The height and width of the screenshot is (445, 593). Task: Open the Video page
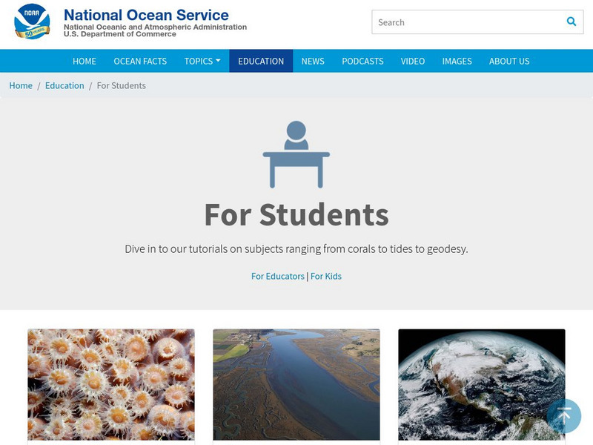point(413,61)
